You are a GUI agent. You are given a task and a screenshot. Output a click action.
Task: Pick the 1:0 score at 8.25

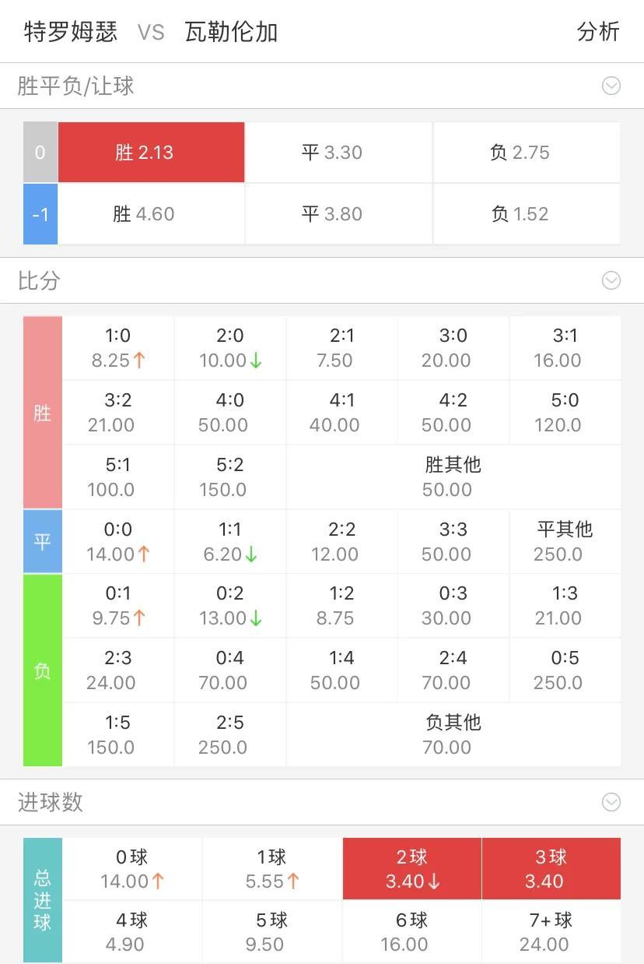pos(118,348)
